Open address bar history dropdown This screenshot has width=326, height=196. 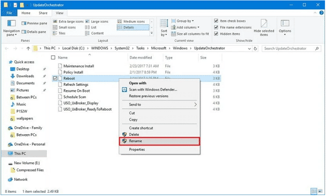[249, 49]
